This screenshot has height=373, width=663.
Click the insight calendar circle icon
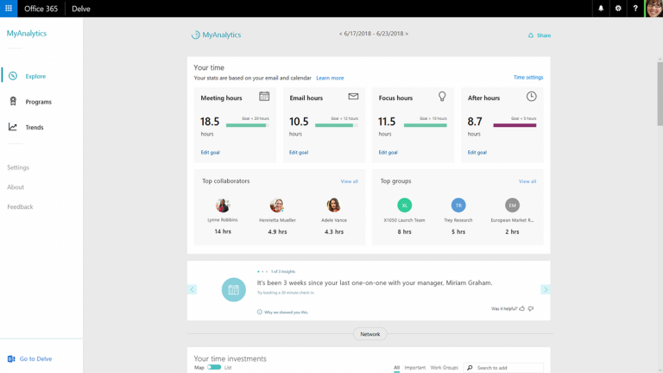234,290
